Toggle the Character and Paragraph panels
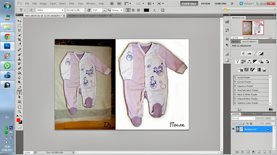 coord(163,10)
